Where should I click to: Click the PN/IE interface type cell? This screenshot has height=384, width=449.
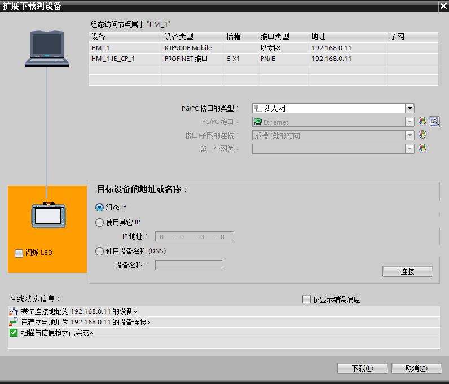click(283, 59)
